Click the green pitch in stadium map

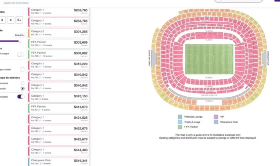point(209,60)
